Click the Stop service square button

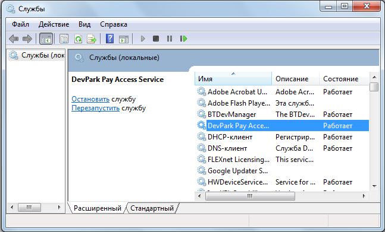click(156, 39)
